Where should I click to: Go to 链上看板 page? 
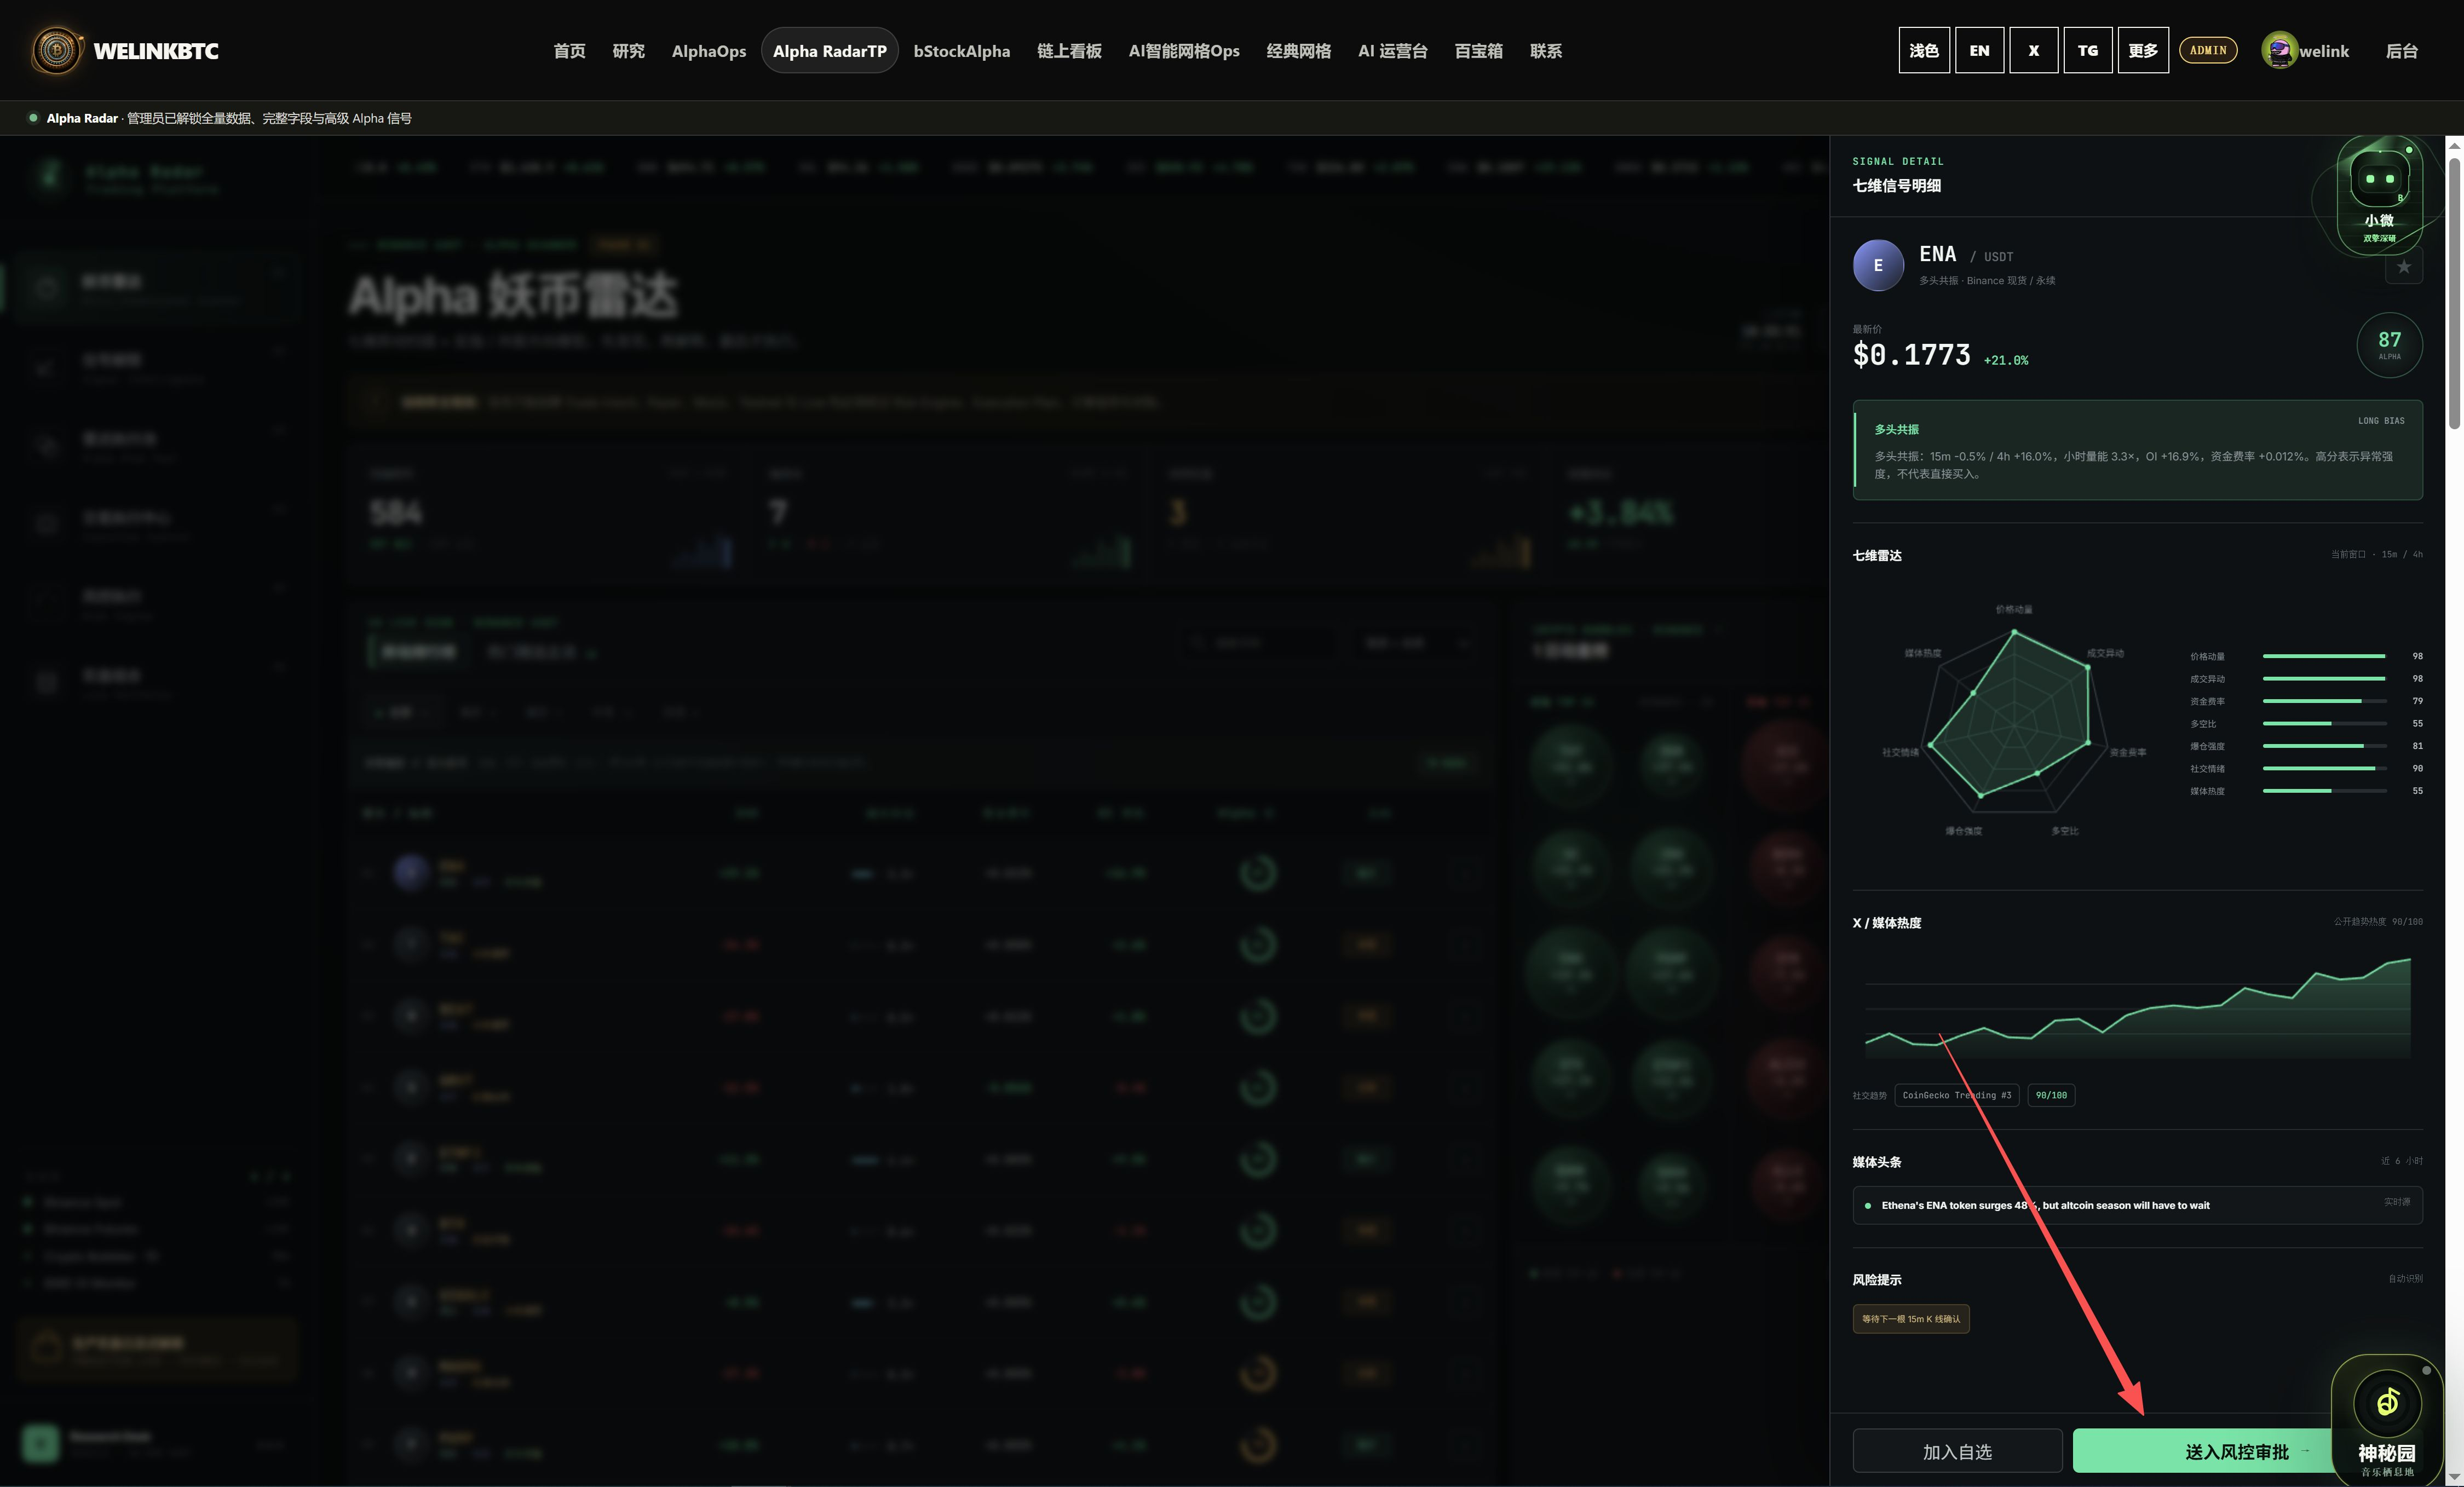coord(1069,51)
